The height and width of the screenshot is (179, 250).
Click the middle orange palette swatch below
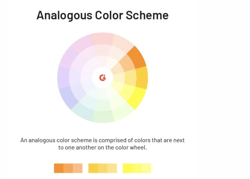[68, 168]
